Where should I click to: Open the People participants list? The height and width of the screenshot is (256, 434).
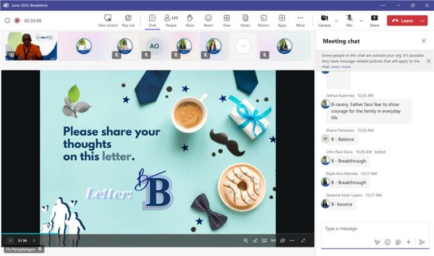click(171, 21)
